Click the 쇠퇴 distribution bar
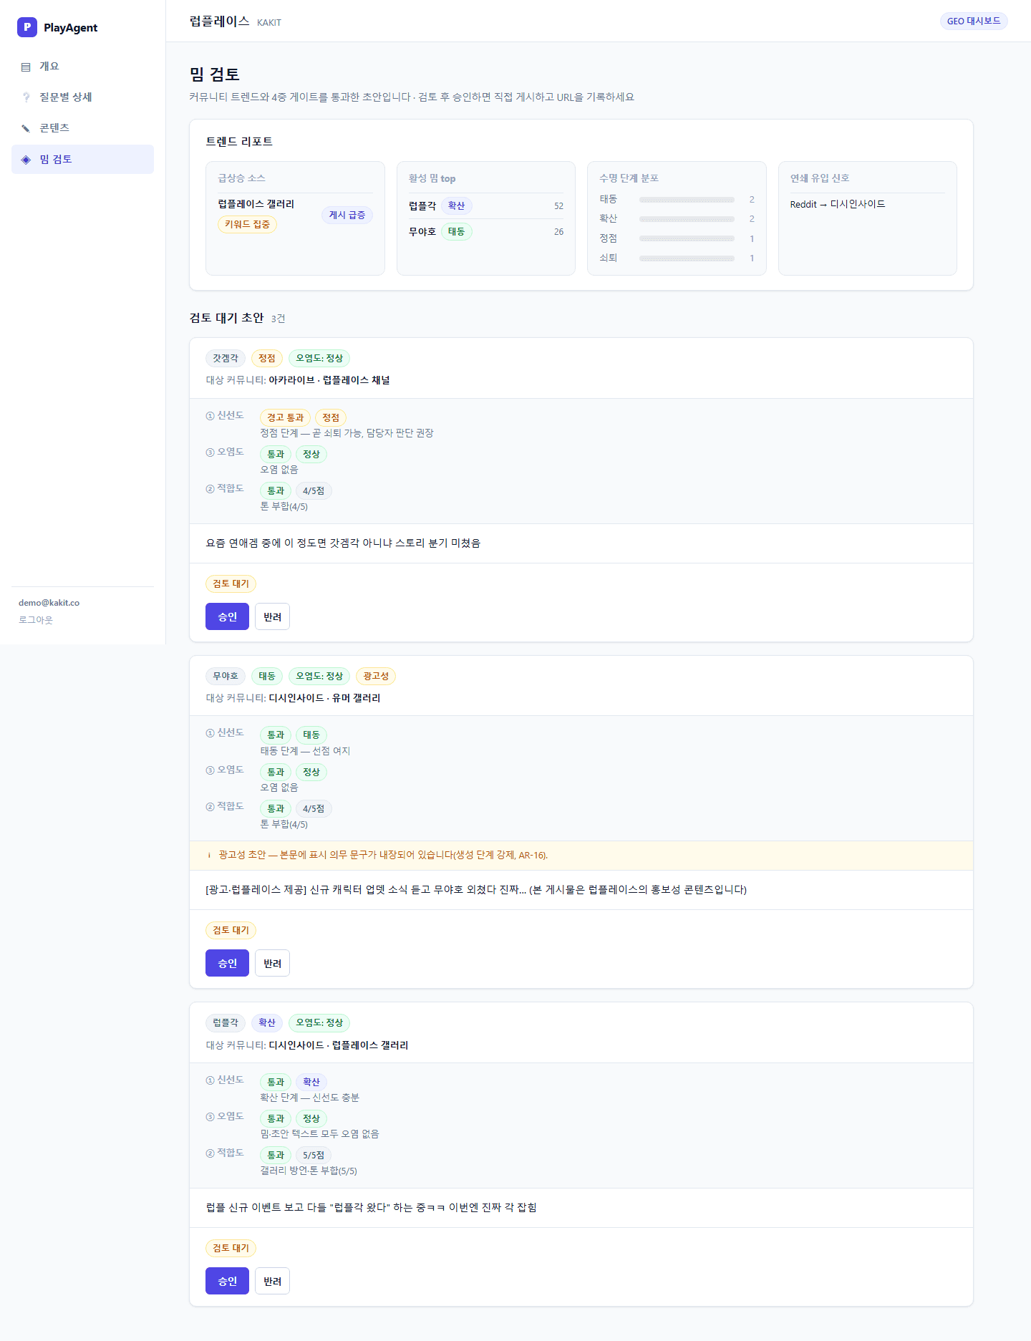 click(687, 258)
